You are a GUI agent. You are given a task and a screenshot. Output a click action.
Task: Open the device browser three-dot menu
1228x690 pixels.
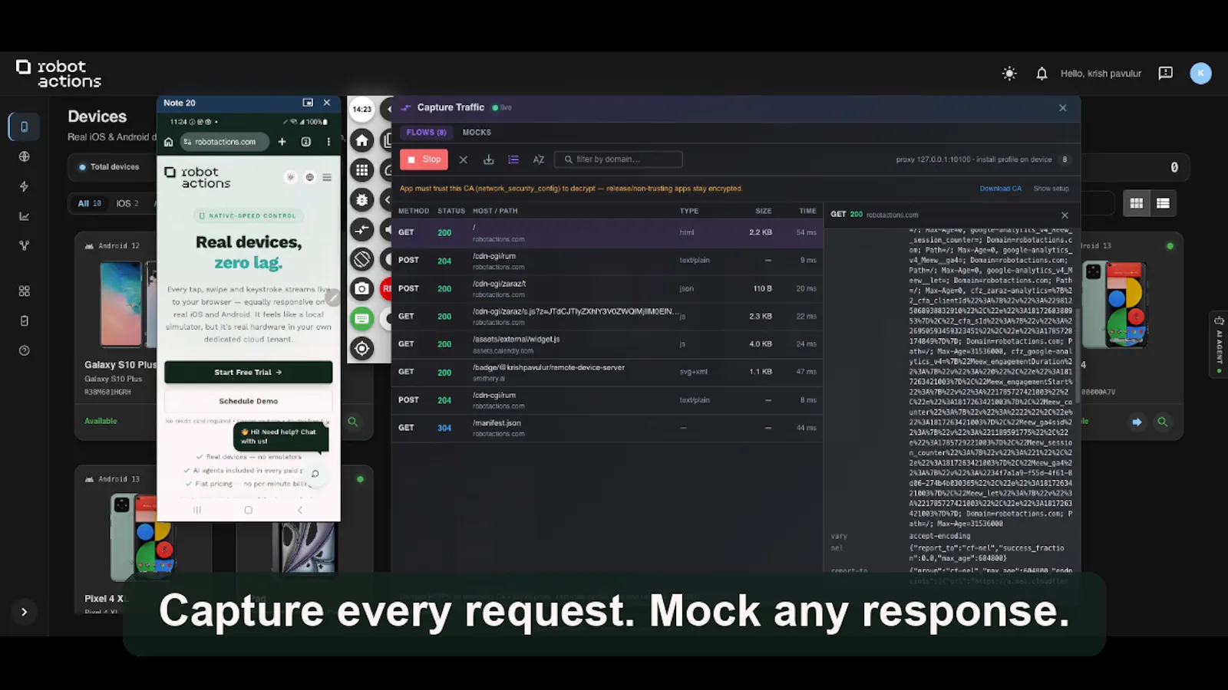point(328,142)
